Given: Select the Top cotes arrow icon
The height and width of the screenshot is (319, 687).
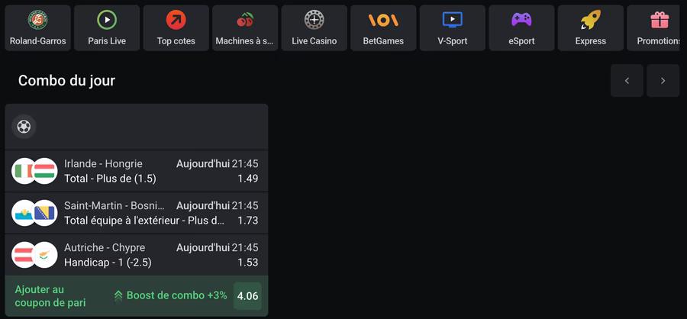Looking at the screenshot, I should (176, 20).
